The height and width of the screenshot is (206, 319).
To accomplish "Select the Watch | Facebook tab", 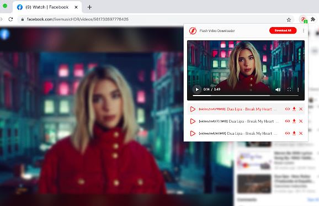I will [47, 7].
